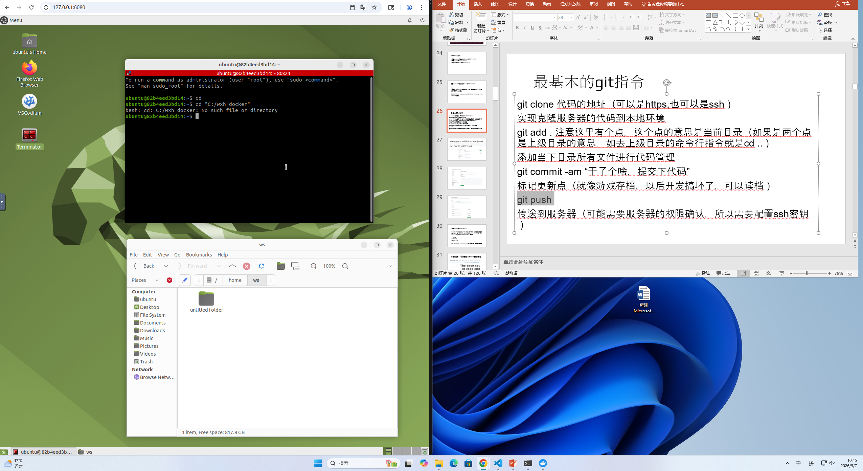Increase font size in PowerPoint ribbon
Screen dimensions: 863x471
click(x=578, y=17)
